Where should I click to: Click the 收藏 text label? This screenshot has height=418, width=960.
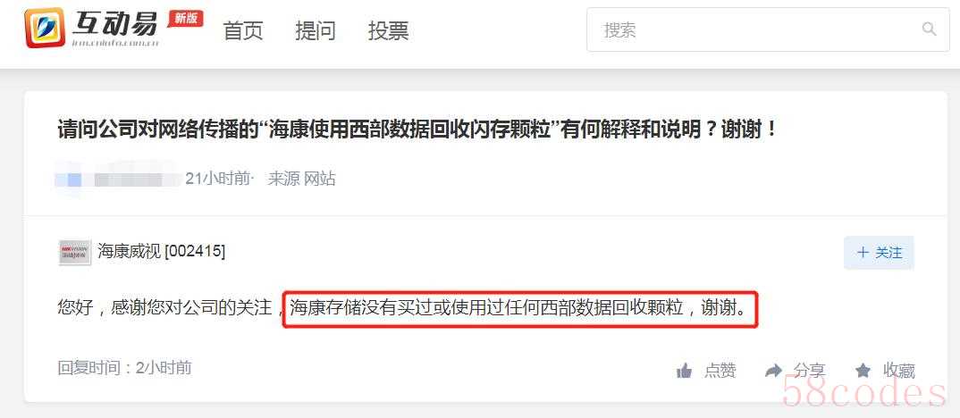tap(899, 371)
